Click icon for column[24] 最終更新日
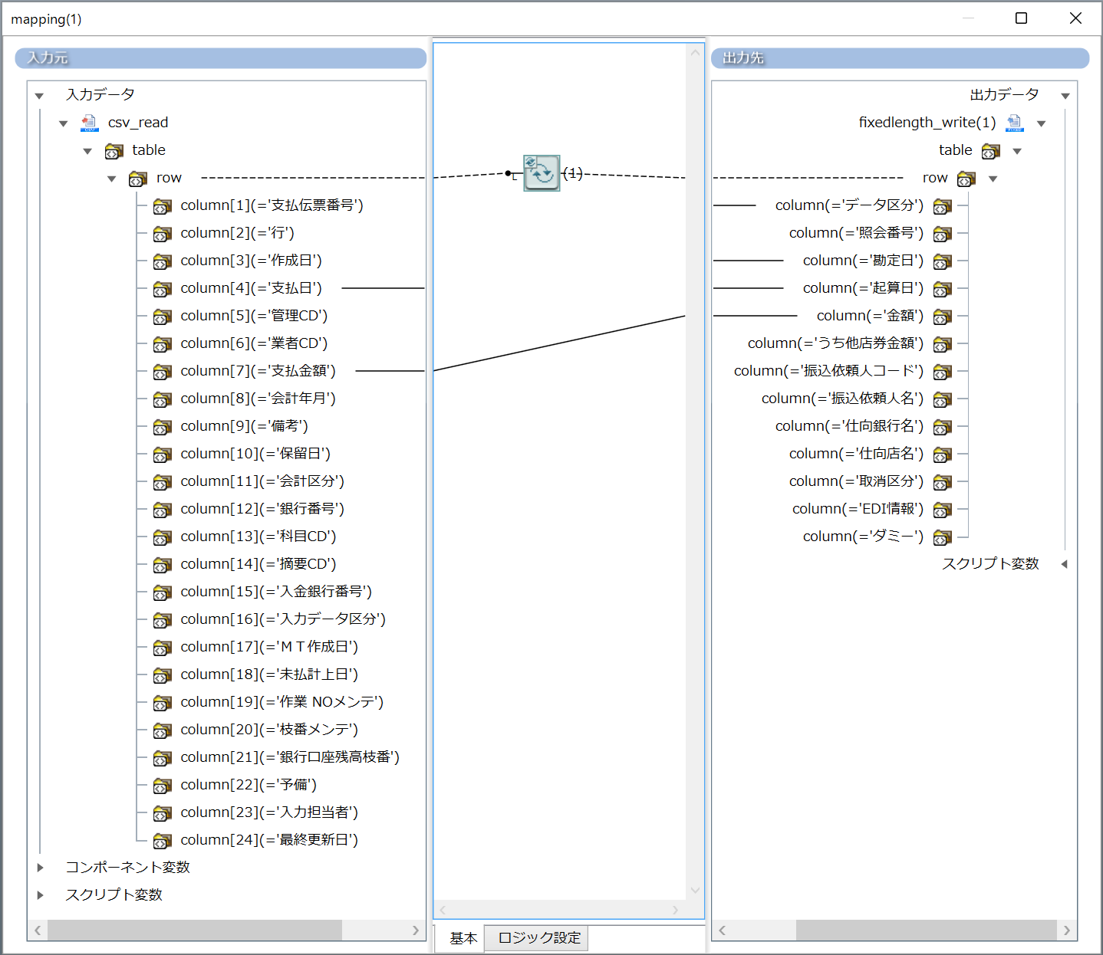The image size is (1103, 955). pyautogui.click(x=162, y=841)
